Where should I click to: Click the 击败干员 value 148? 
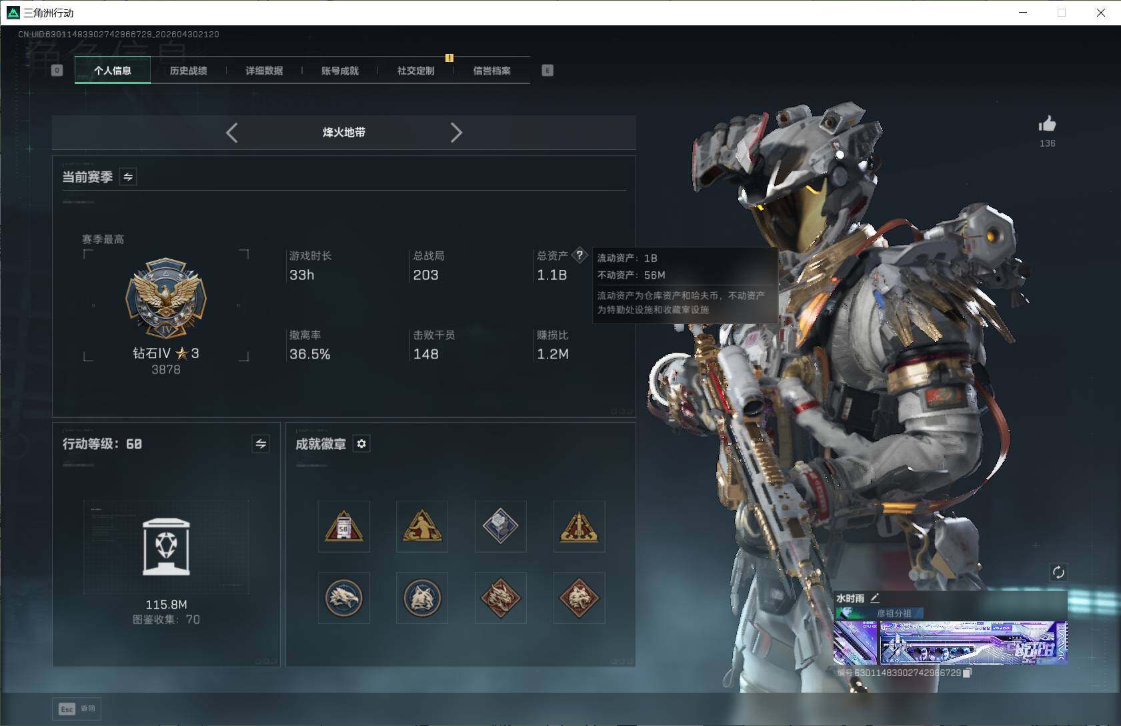pos(425,354)
